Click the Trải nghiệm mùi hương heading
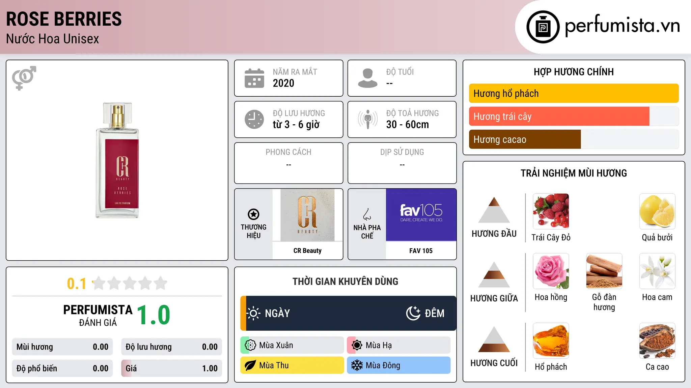The image size is (691, 388). coord(574,173)
